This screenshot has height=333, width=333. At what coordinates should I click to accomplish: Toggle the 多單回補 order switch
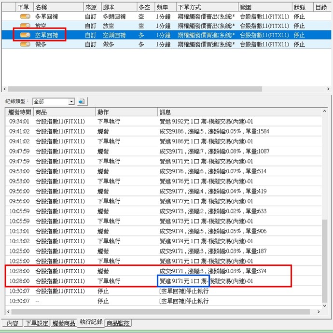pyautogui.click(x=25, y=16)
